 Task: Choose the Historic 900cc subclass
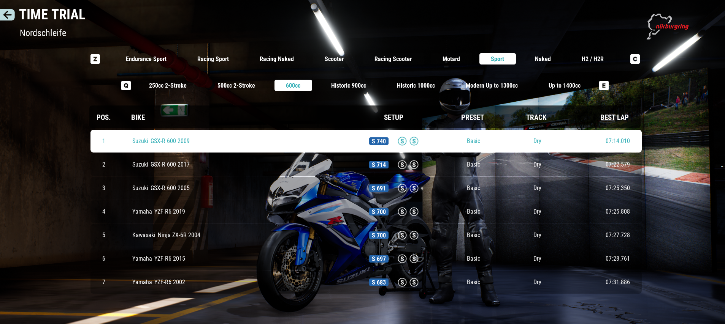tap(349, 85)
